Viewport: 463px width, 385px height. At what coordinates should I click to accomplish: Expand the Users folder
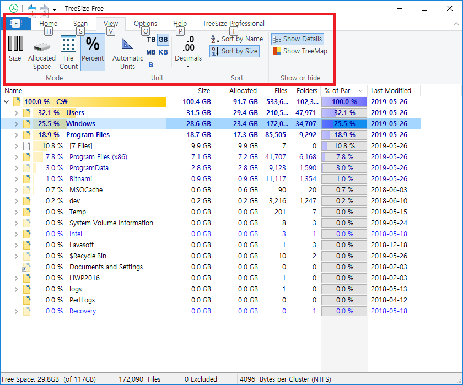[16, 113]
